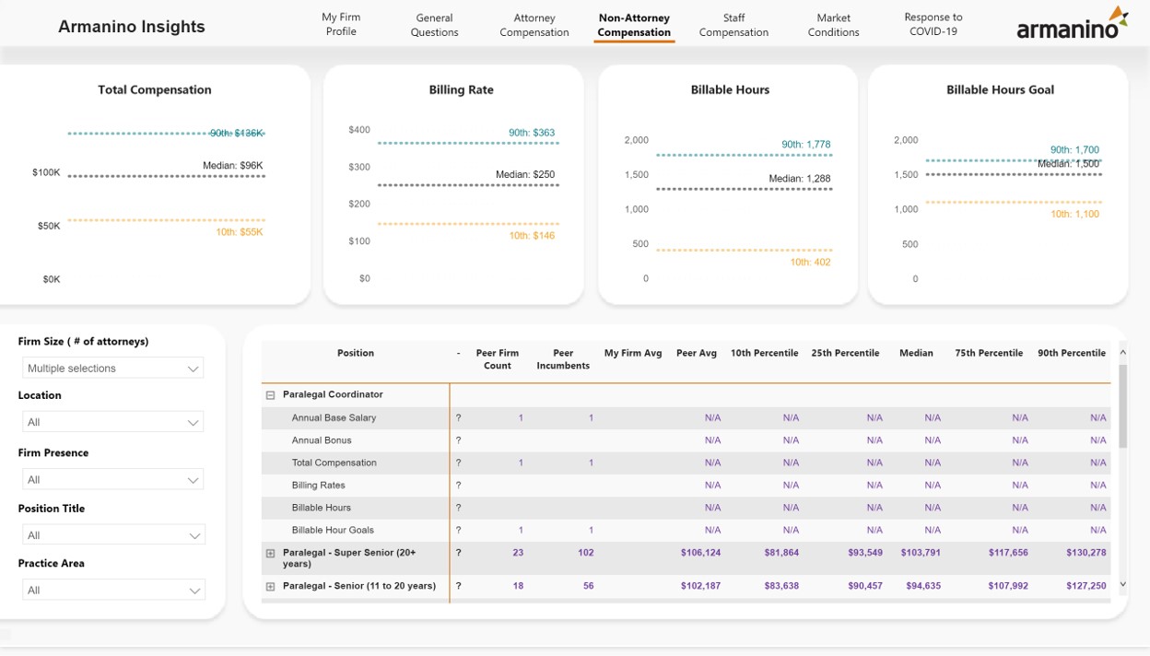Click the 10th: 402 Billable Hours label
This screenshot has width=1150, height=656.
tap(810, 263)
